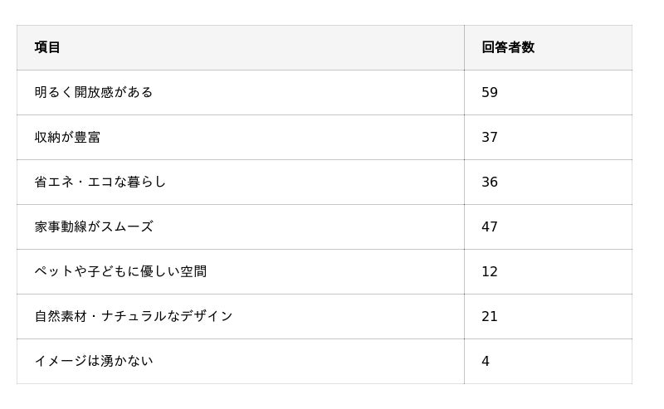Click the 回答者数 column header
The height and width of the screenshot is (409, 664).
pyautogui.click(x=508, y=47)
